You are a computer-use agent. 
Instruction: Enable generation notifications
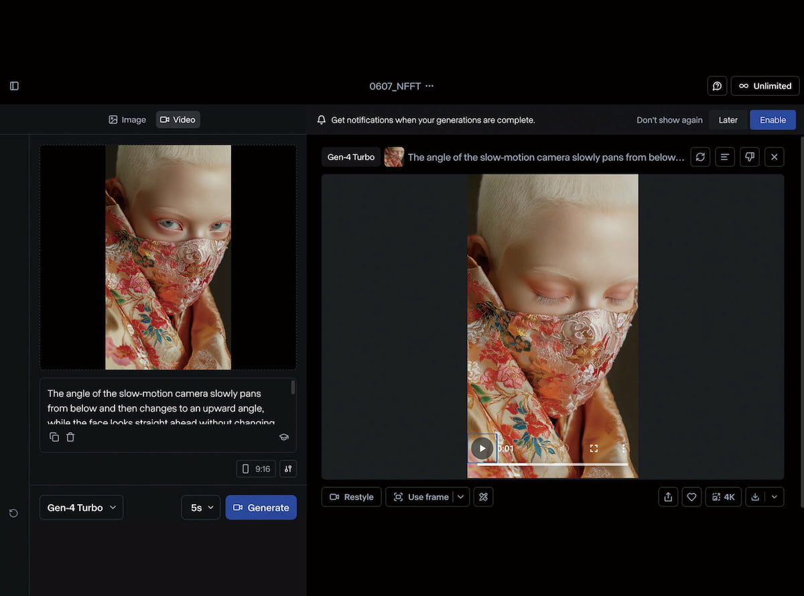coord(773,120)
